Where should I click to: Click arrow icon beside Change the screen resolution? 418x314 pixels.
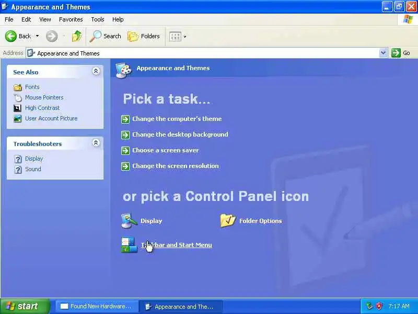pos(125,166)
